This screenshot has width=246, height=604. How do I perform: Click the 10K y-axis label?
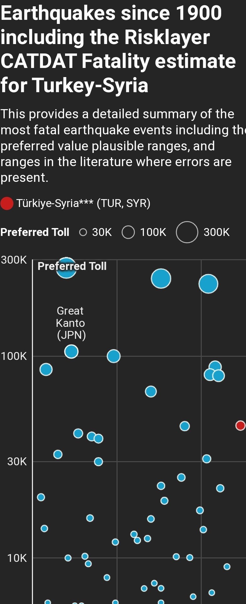tap(17, 558)
